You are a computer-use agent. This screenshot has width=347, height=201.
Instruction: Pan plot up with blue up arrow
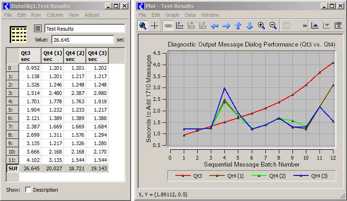point(238,26)
